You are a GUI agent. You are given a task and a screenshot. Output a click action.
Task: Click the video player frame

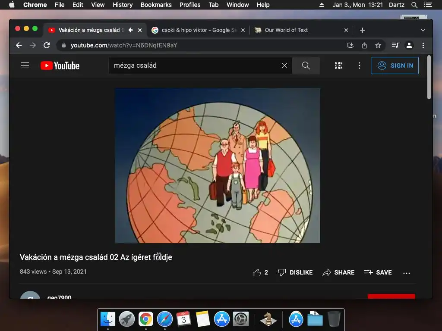click(x=218, y=165)
